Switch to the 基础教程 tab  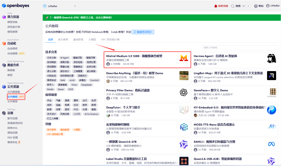pos(78,39)
